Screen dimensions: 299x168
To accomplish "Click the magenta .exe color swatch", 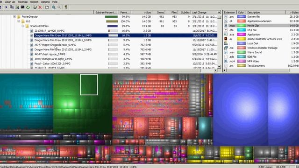I will tap(241, 35).
